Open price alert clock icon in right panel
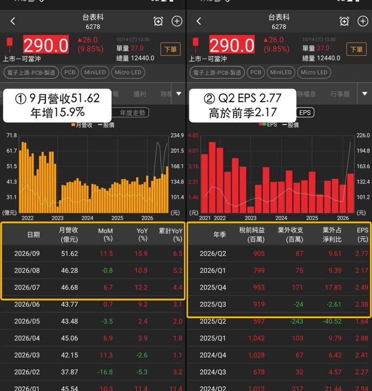 pos(344,21)
